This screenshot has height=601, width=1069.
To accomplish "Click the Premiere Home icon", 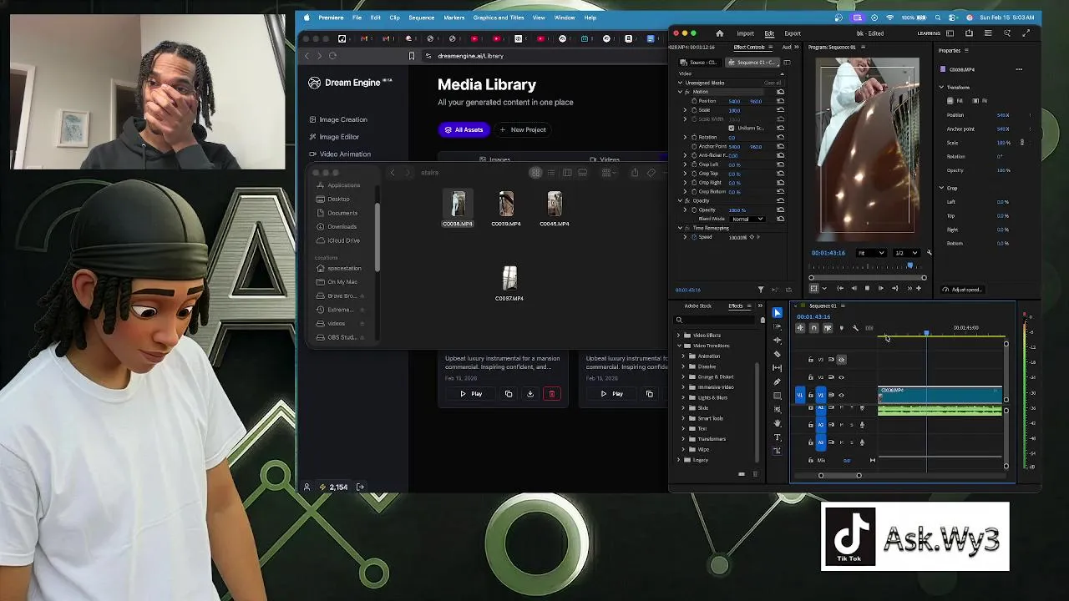I will 719,33.
